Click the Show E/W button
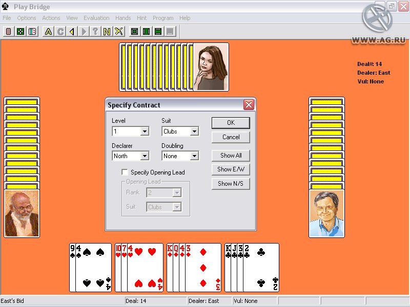The width and height of the screenshot is (410, 307). point(231,169)
